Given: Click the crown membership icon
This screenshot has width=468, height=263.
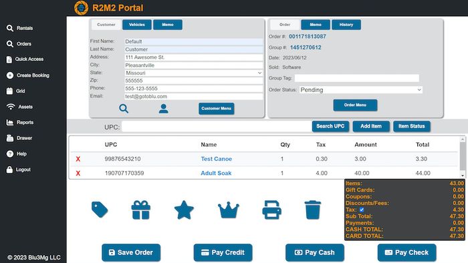Looking at the screenshot, I should (229, 210).
